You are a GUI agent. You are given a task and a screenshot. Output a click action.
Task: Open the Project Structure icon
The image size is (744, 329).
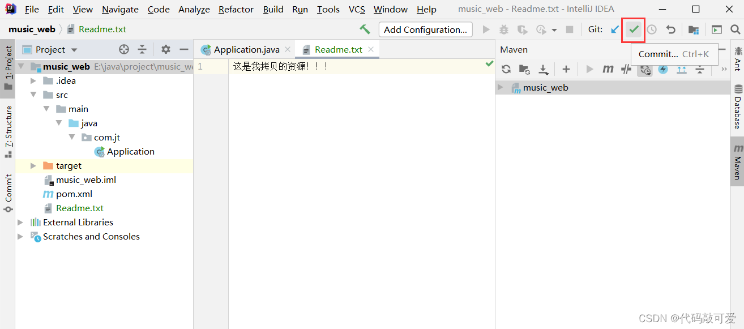[694, 29]
